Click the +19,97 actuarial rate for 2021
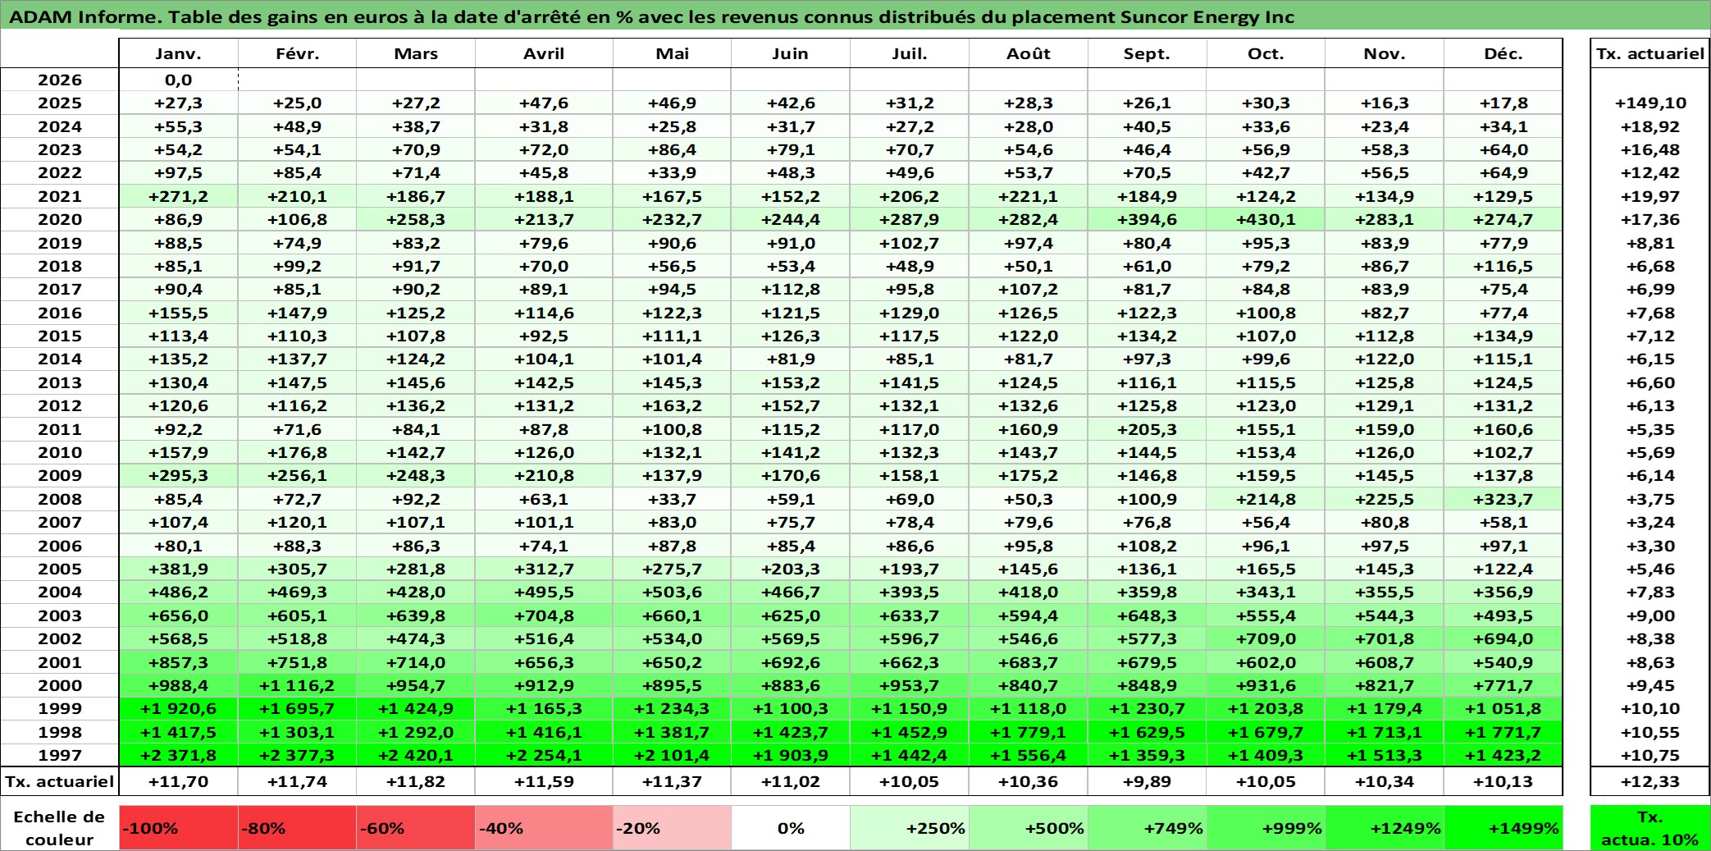Screen dimensions: 1711x851 tap(1650, 196)
